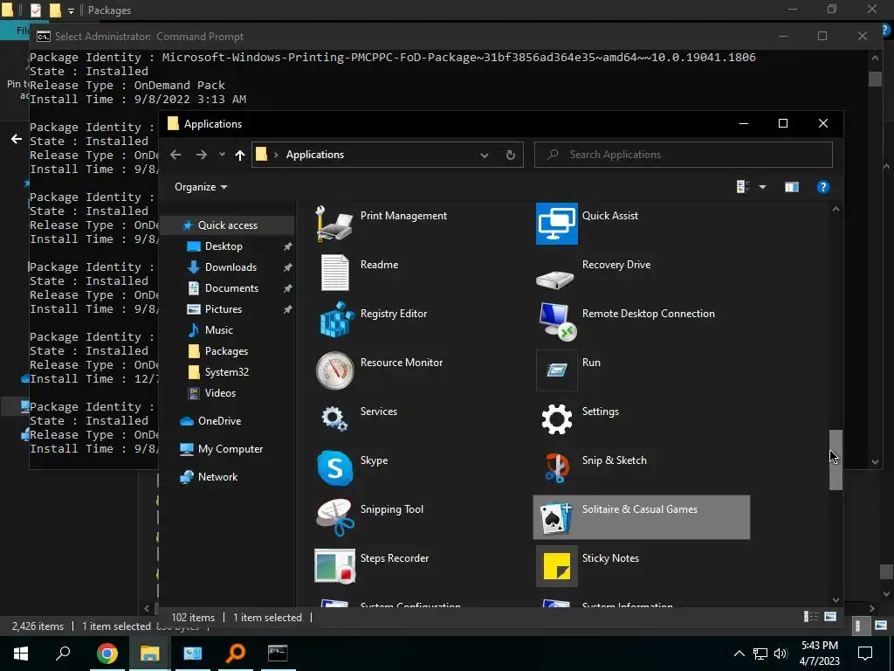Screen dimensions: 894x671
Task: Open Videos in navigation pane
Action: [x=220, y=393]
